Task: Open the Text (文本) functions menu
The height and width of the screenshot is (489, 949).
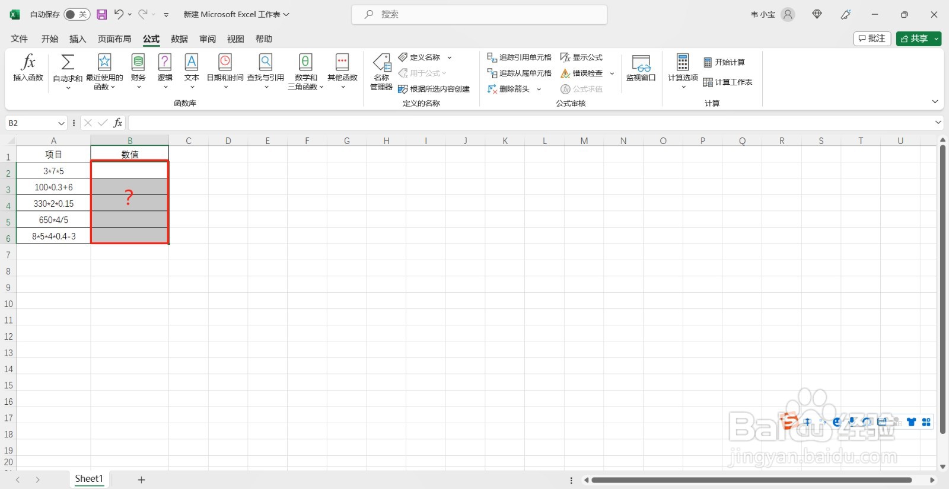Action: [x=192, y=71]
